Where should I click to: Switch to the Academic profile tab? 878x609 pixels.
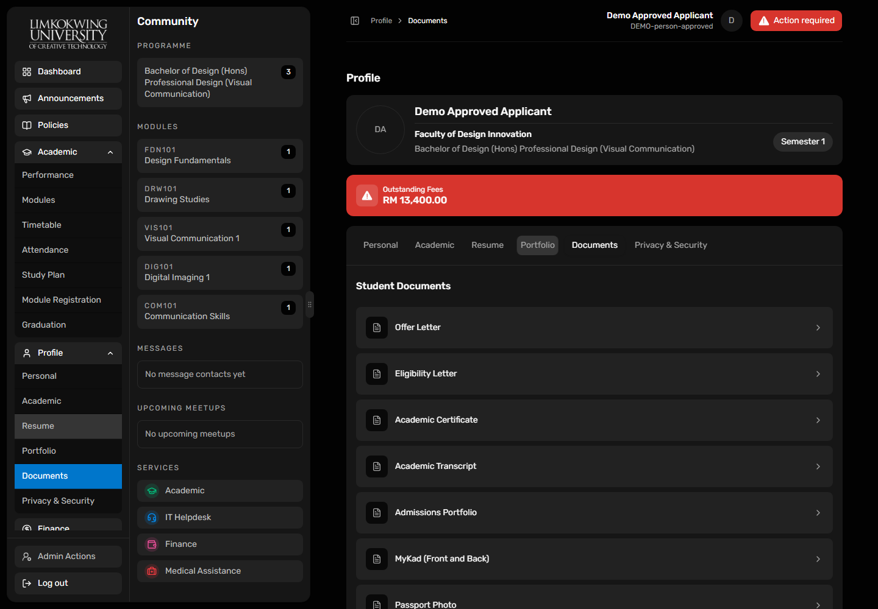click(x=435, y=245)
